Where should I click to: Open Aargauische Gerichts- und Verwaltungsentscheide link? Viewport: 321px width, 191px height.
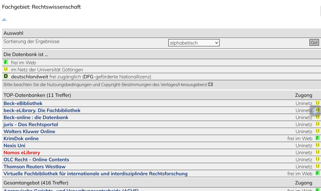[71, 190]
